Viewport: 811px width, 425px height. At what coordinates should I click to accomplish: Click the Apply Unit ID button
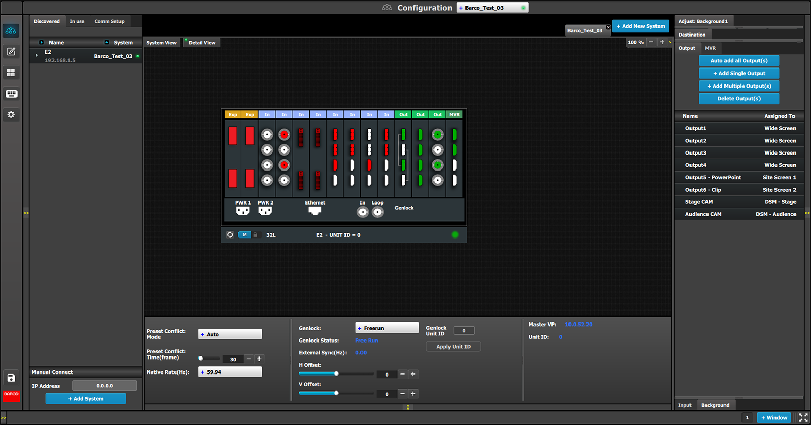[453, 347]
